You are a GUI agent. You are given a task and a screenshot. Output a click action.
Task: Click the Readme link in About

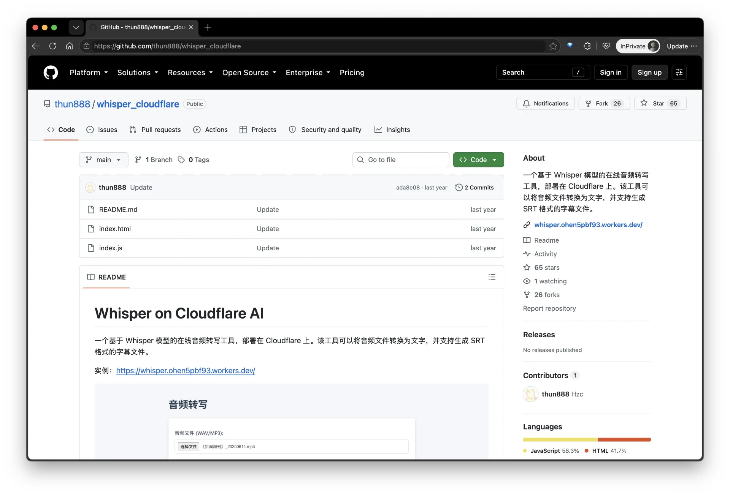point(541,240)
